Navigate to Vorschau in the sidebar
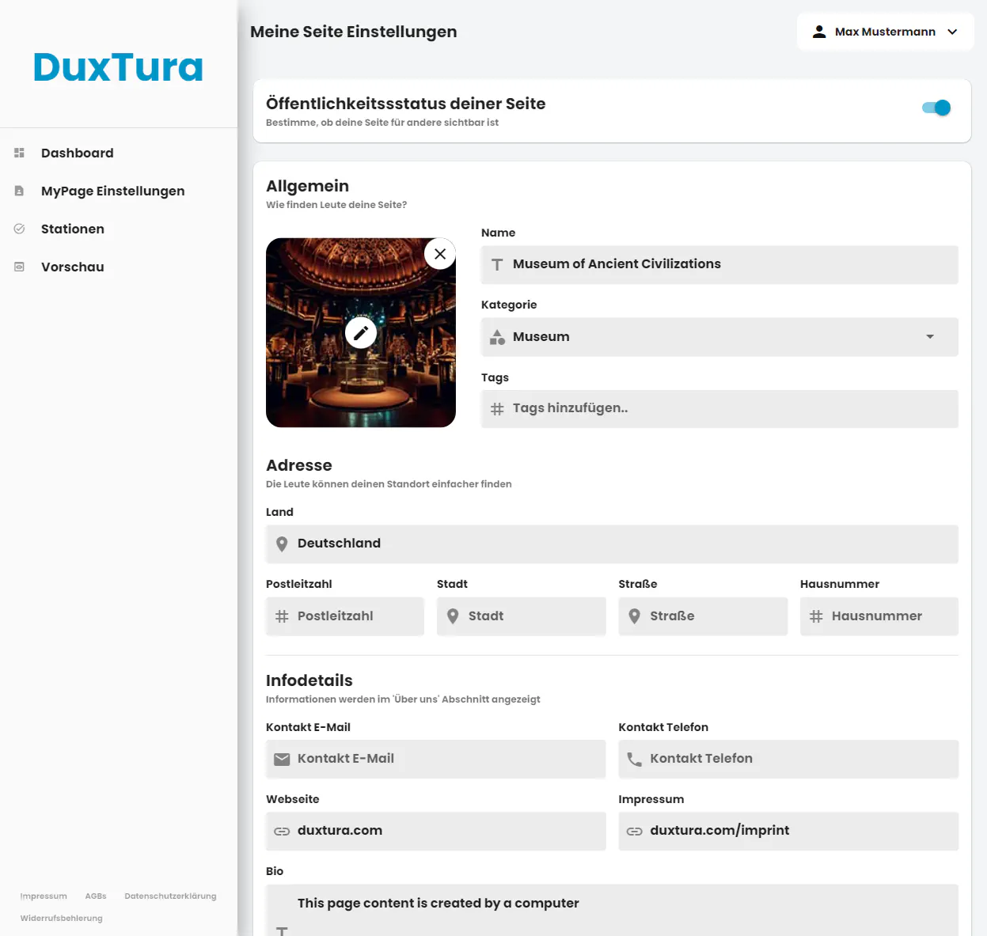This screenshot has width=987, height=936. click(72, 267)
